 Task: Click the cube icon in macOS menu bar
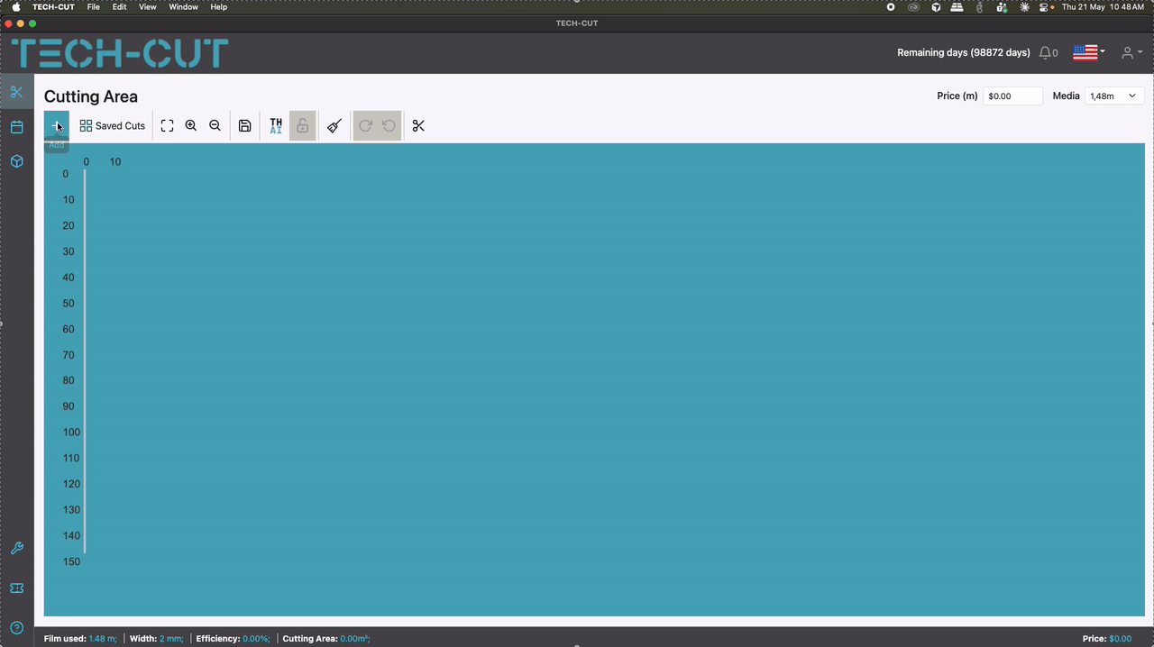pyautogui.click(x=936, y=7)
